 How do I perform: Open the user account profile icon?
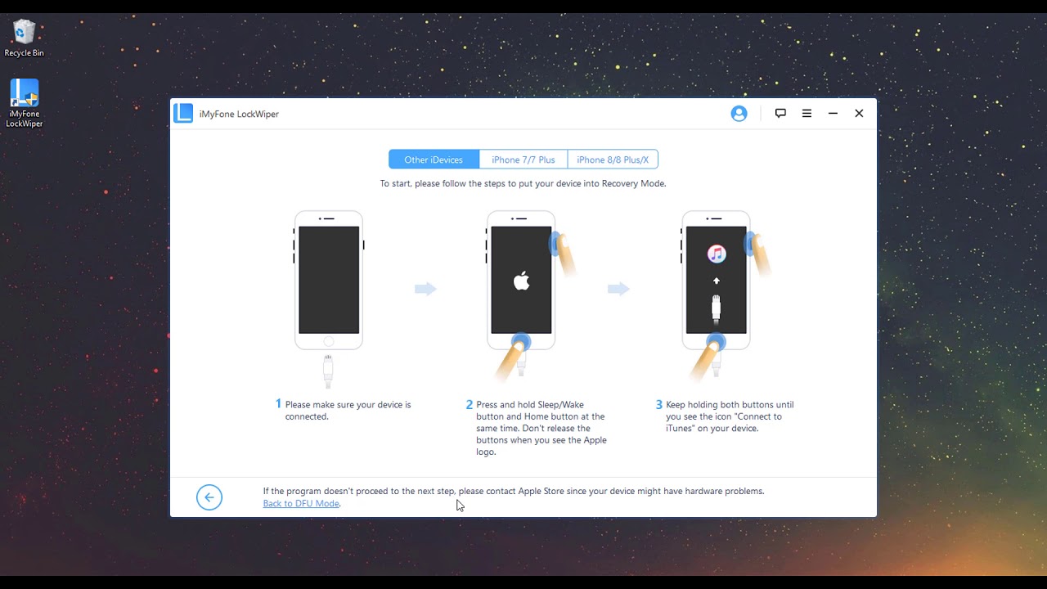pos(739,114)
